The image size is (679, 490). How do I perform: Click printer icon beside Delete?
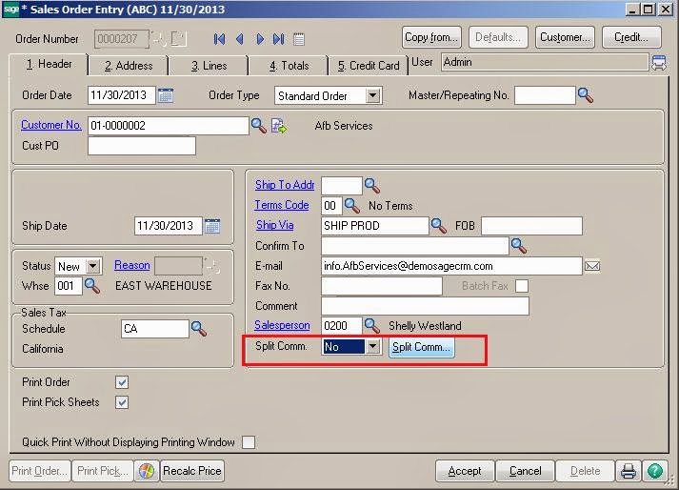pyautogui.click(x=628, y=471)
